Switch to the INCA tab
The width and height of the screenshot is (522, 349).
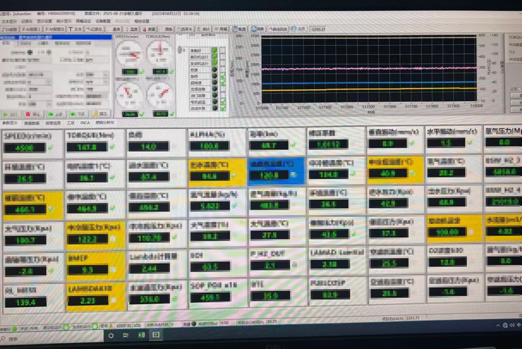click(x=84, y=123)
